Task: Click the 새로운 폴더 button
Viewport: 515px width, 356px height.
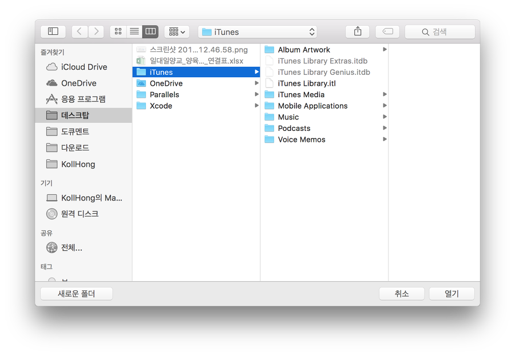Action: coord(76,294)
